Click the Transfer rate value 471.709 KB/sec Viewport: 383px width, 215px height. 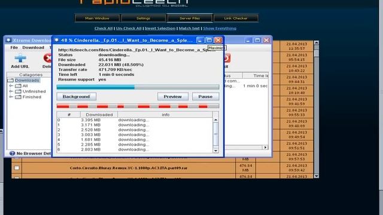point(115,69)
